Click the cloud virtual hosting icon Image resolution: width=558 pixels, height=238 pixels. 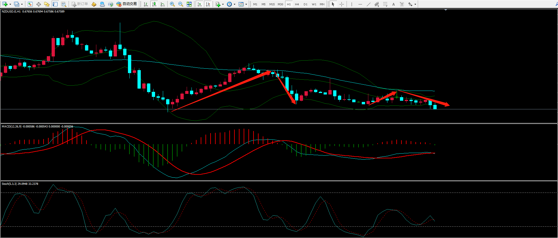102,4
